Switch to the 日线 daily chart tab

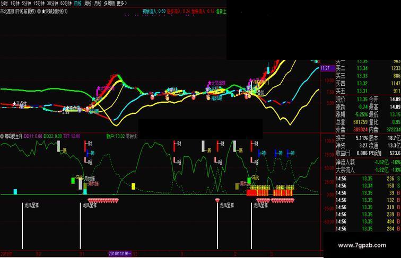[x=78, y=3]
